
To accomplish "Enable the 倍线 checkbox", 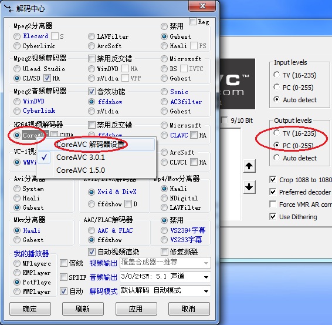I will (63, 263).
